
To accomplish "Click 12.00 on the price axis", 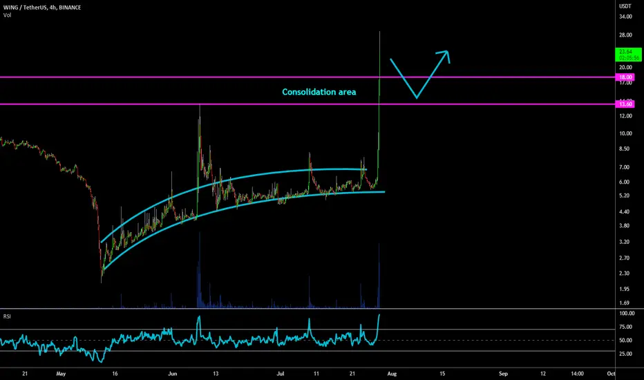I will tap(625, 116).
